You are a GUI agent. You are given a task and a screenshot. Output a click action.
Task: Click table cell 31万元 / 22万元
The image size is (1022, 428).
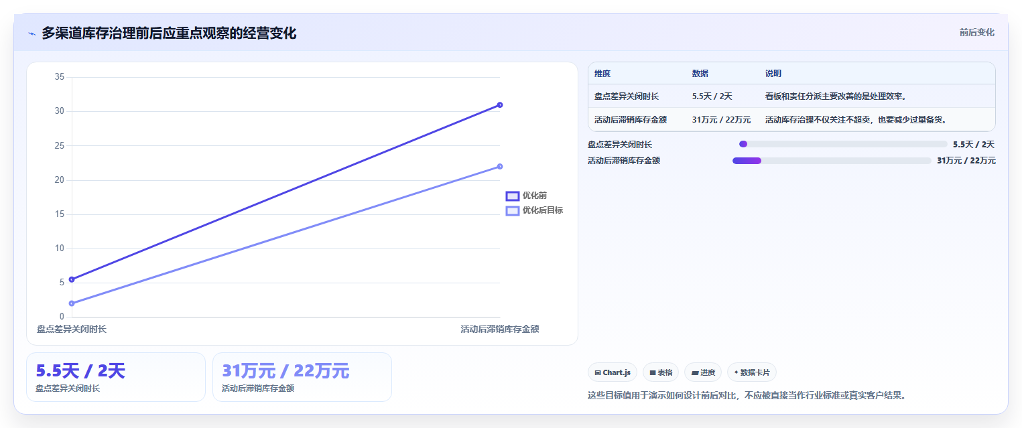[722, 120]
